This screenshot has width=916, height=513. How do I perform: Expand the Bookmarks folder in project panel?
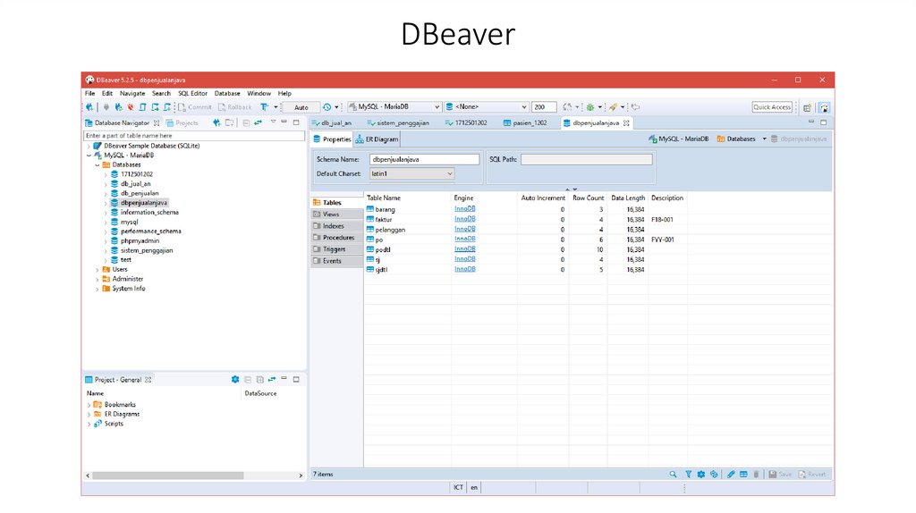(89, 405)
